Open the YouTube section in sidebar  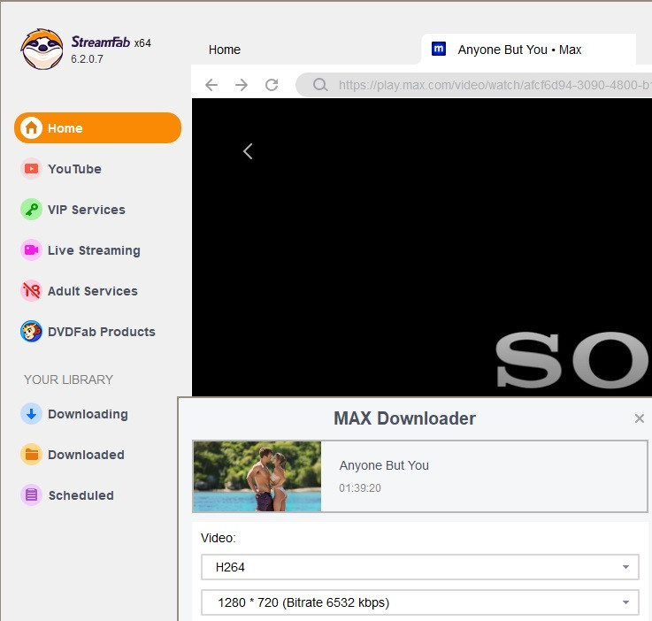coord(74,169)
